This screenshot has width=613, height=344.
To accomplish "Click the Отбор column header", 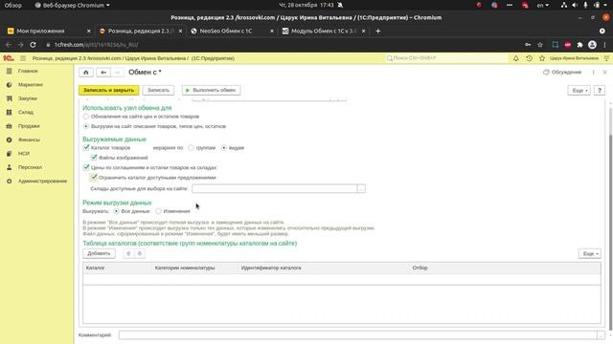I will pyautogui.click(x=505, y=268).
